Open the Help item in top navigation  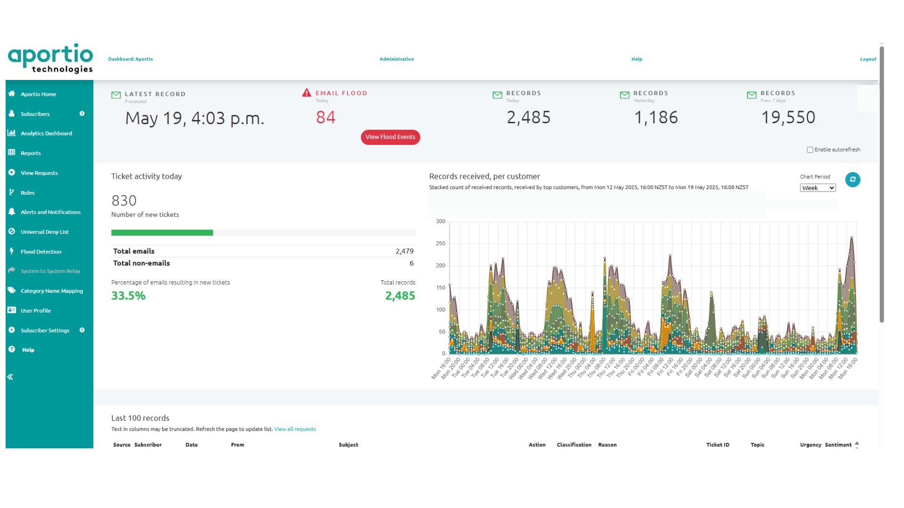pyautogui.click(x=637, y=59)
